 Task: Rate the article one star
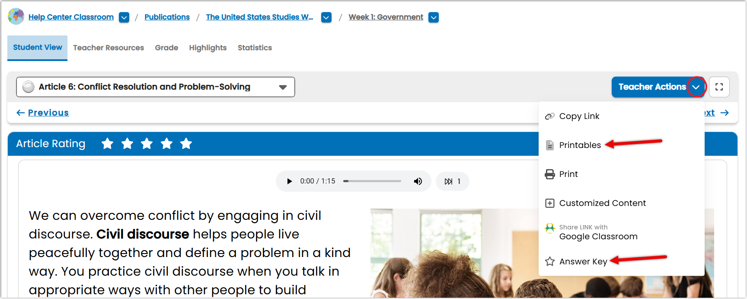tap(107, 144)
